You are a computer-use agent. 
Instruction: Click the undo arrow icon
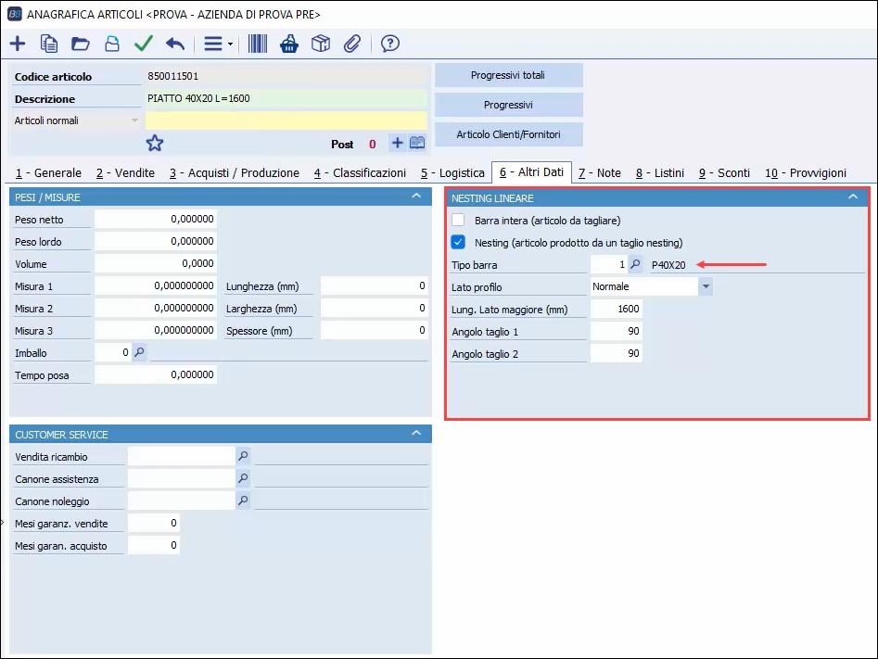tap(174, 44)
